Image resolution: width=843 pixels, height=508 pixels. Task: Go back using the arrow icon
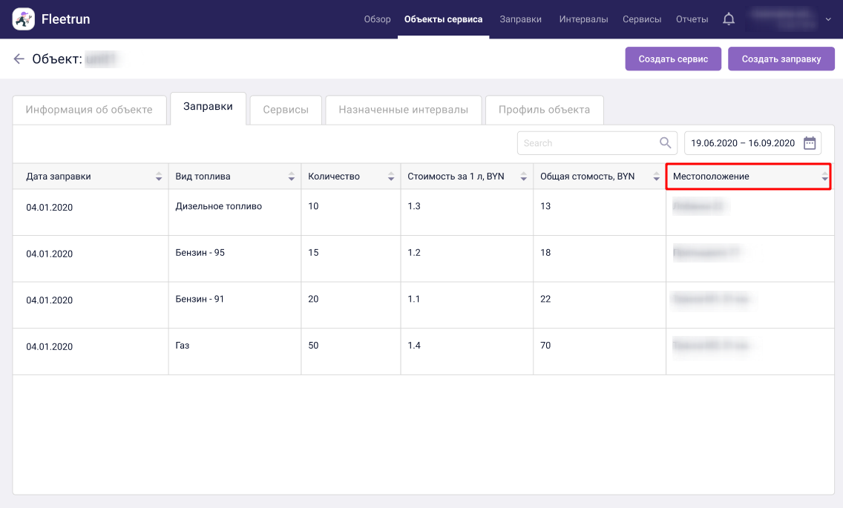point(19,59)
